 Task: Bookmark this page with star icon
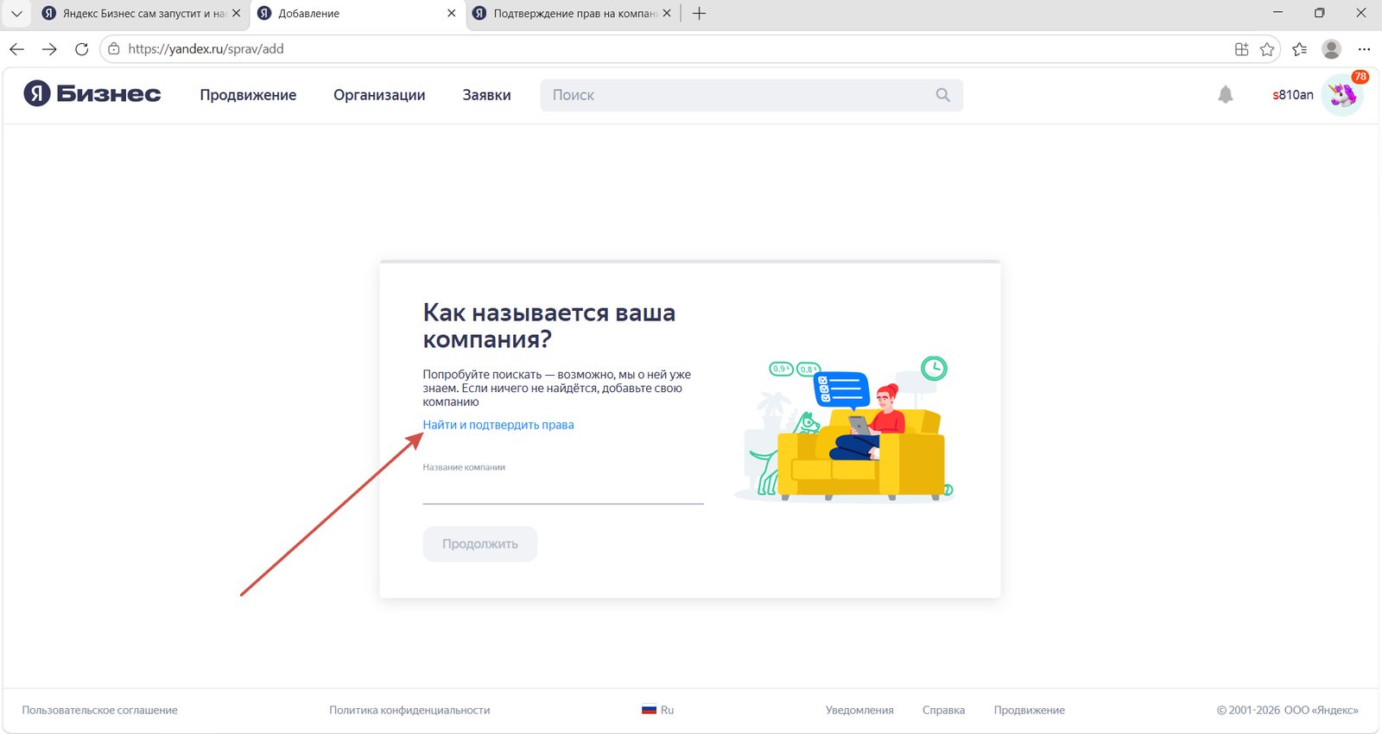[1267, 49]
